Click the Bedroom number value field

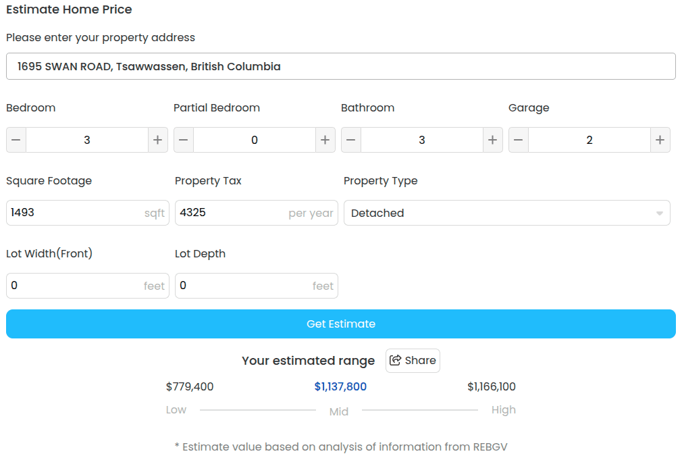coord(87,140)
